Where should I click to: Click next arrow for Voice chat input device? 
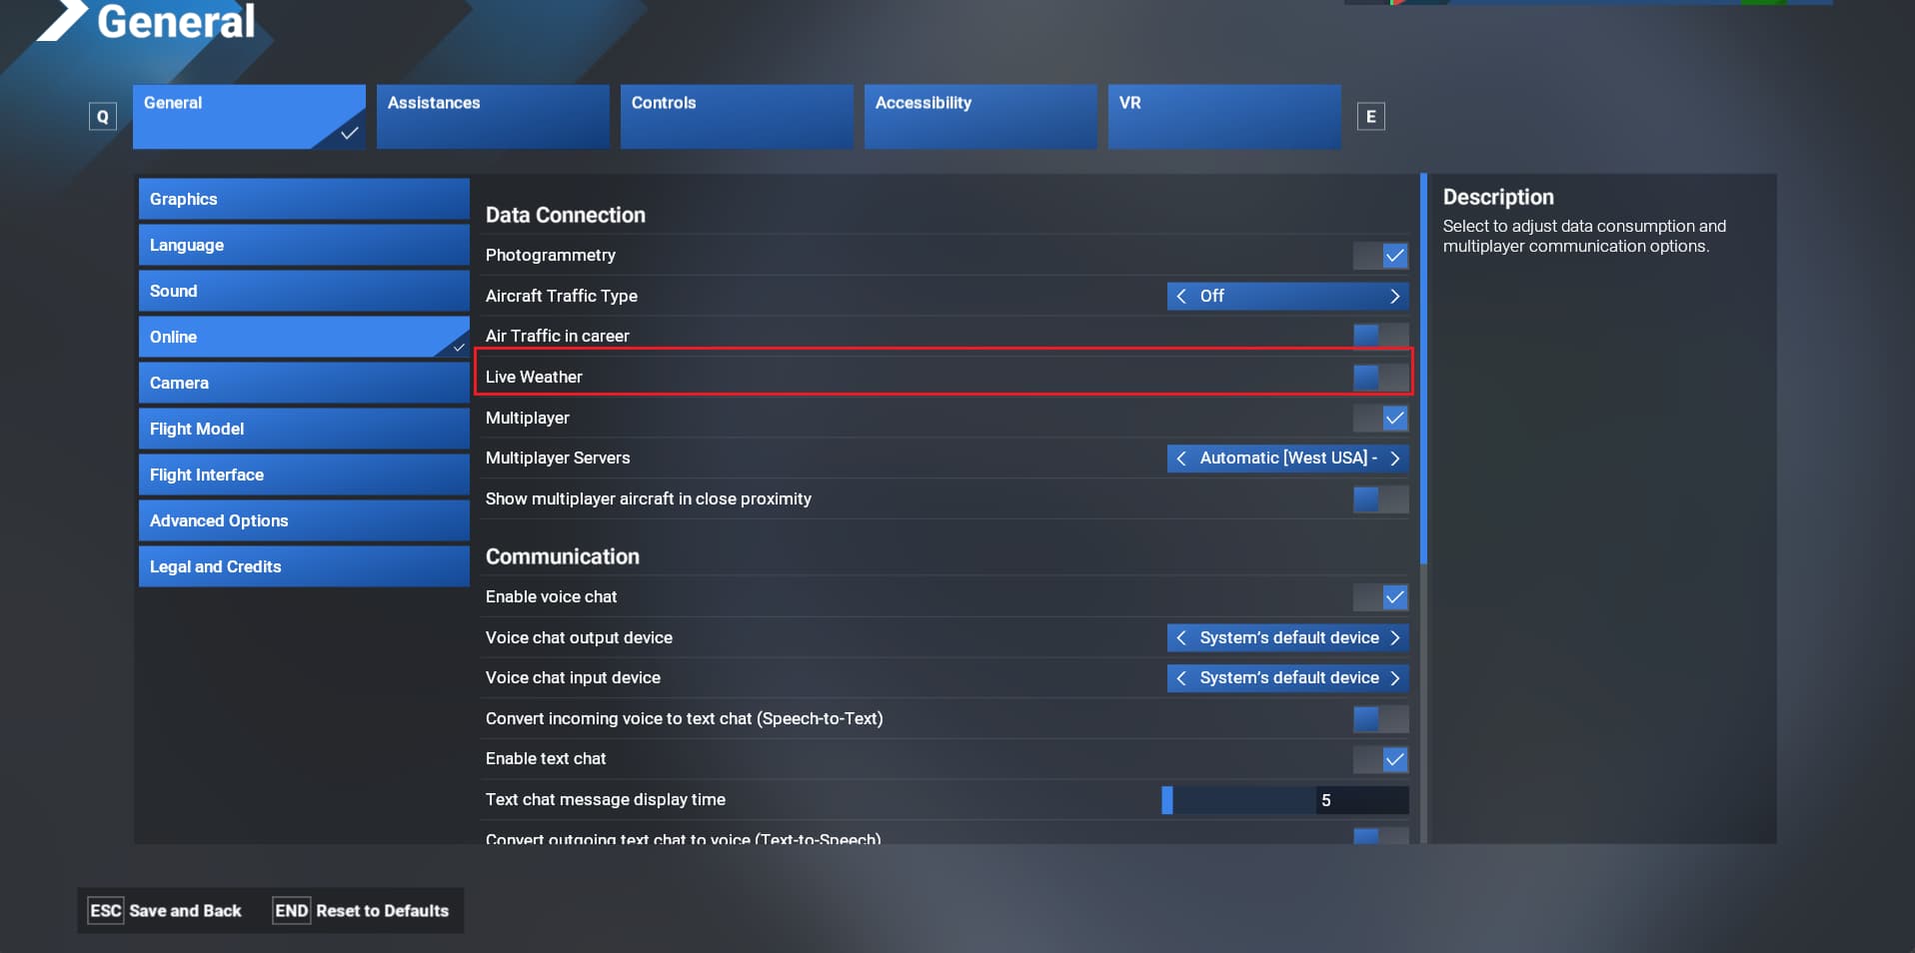[x=1394, y=677]
